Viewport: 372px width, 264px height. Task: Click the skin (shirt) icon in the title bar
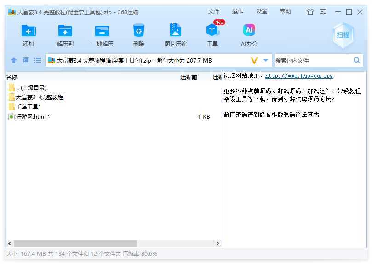coord(310,12)
